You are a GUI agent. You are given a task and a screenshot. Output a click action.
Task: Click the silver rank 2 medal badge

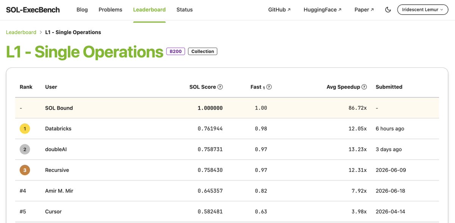(25, 150)
